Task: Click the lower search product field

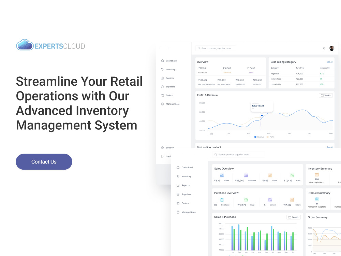Action: pos(238,155)
